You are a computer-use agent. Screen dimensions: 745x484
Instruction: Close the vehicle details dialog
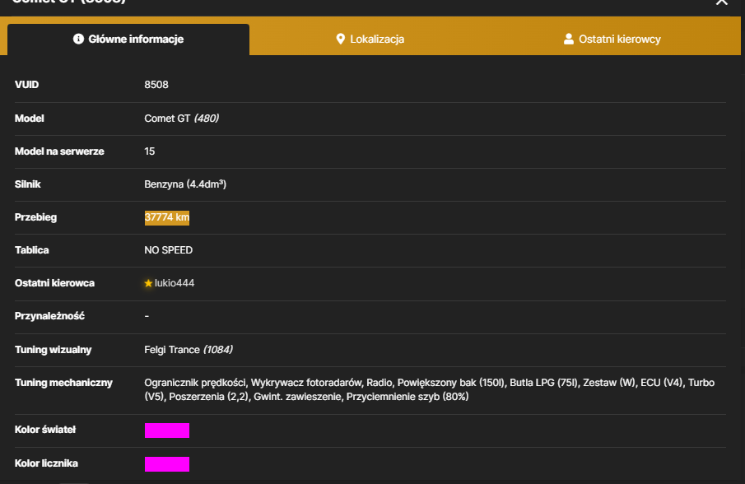click(722, 2)
